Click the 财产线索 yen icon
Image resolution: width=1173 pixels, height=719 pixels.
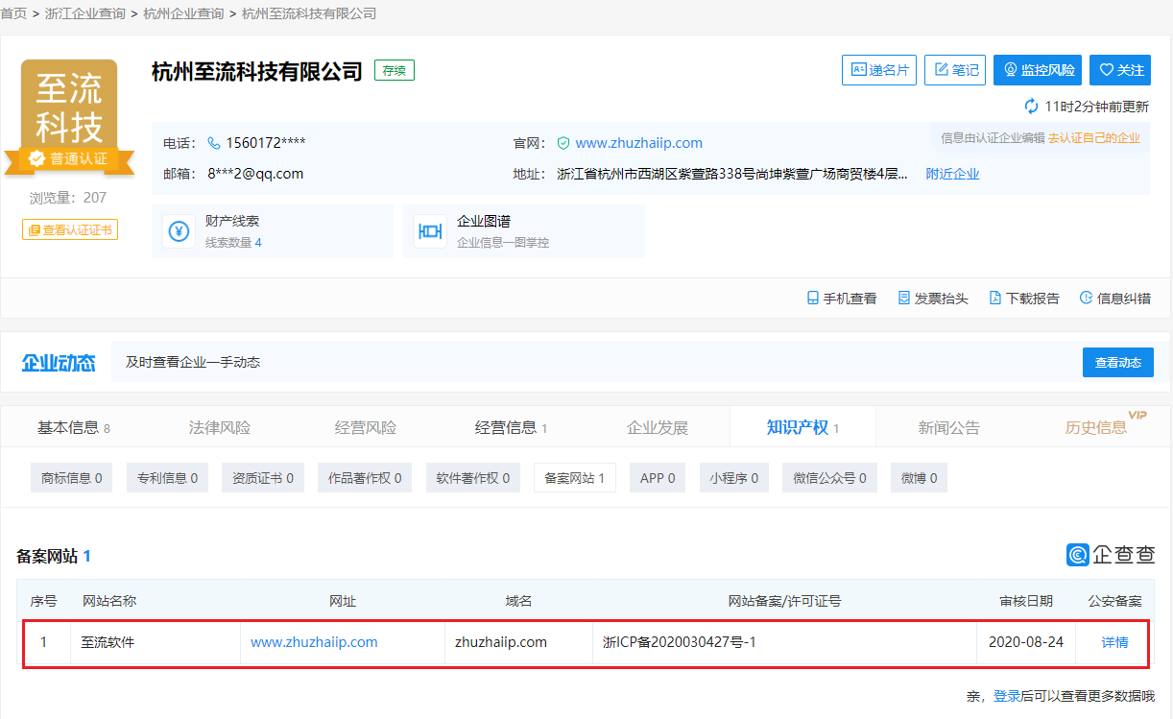(179, 231)
